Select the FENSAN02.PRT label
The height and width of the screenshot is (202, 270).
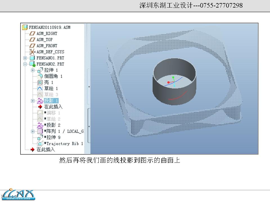point(50,64)
